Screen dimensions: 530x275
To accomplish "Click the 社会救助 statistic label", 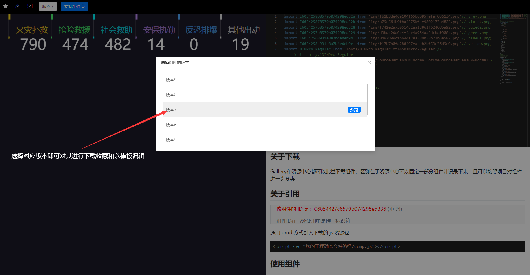I will (117, 30).
